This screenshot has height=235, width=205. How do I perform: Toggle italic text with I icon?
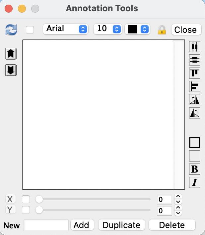194,182
